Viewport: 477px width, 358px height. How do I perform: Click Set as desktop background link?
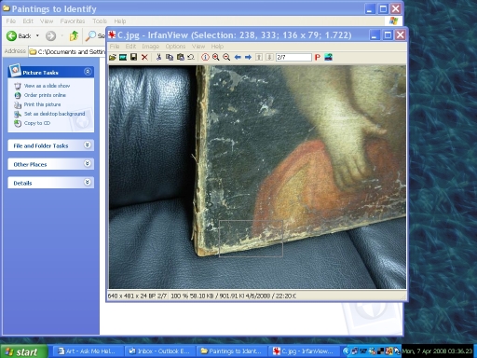point(54,114)
